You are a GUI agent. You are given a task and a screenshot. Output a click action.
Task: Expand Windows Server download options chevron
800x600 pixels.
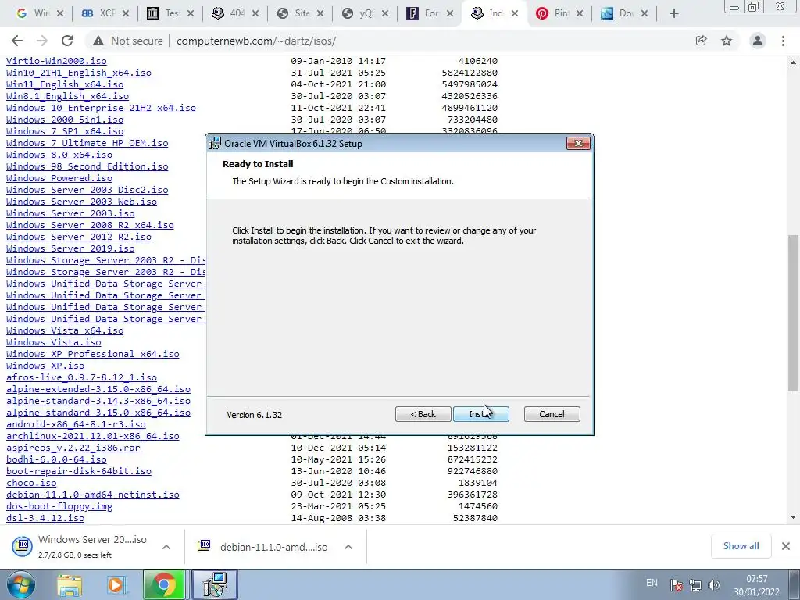166,547
